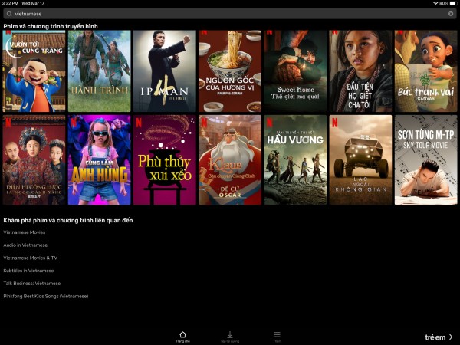The width and height of the screenshot is (460, 345).
Task: Open 'Lạc ngoài không gian' poster
Action: (360, 160)
